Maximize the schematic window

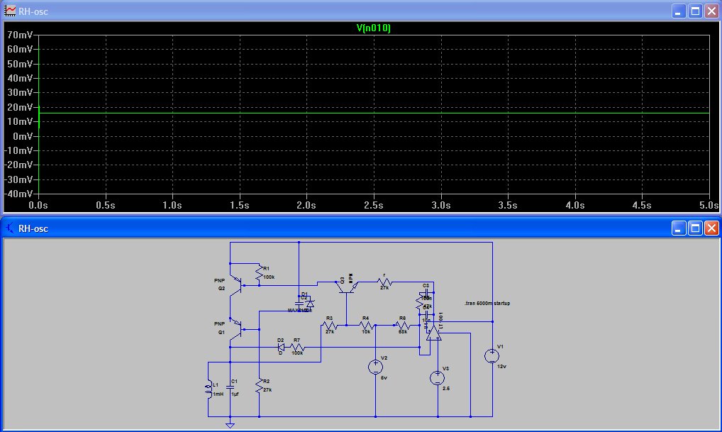pyautogui.click(x=695, y=228)
